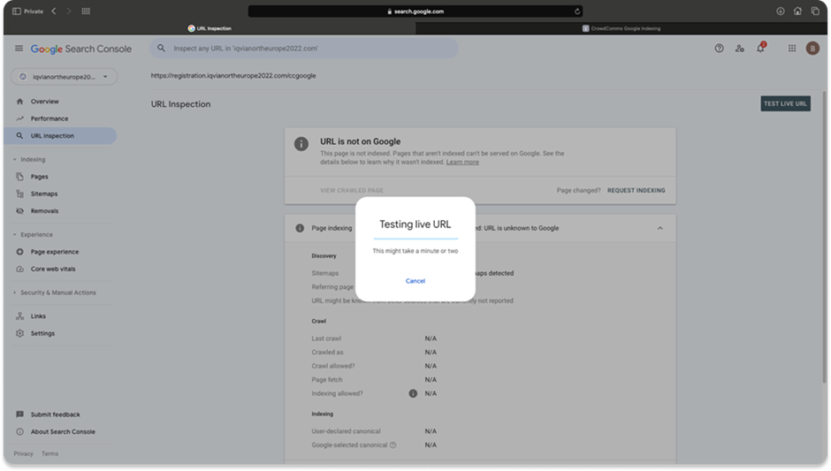Screen dimensions: 831x471
Task: Open the Help question mark icon
Action: point(719,49)
